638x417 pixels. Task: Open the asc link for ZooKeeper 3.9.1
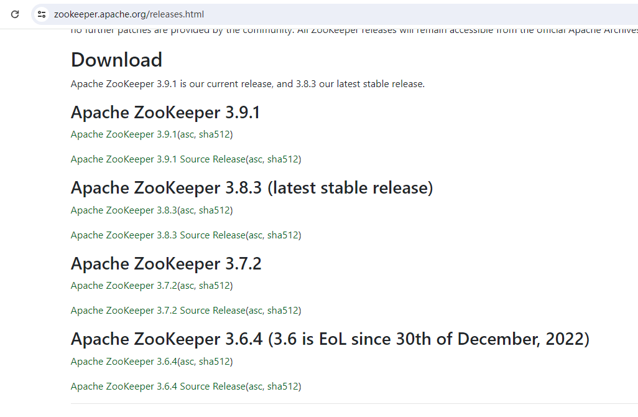[187, 134]
